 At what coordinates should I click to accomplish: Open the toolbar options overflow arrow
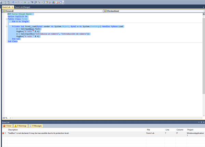(63, 2)
